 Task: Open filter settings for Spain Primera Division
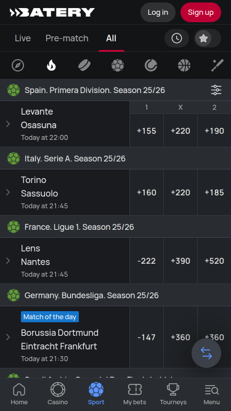click(216, 90)
